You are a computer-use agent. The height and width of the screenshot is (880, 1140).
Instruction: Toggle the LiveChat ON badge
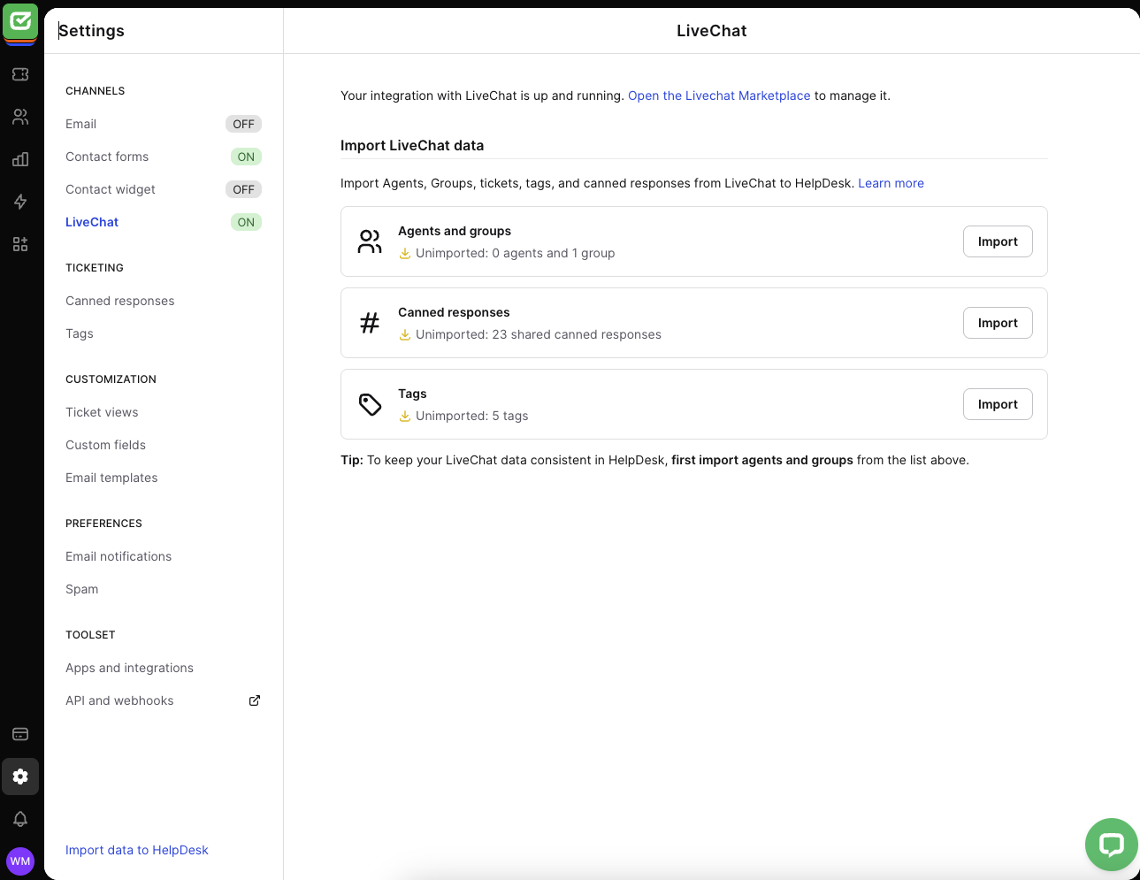[246, 222]
